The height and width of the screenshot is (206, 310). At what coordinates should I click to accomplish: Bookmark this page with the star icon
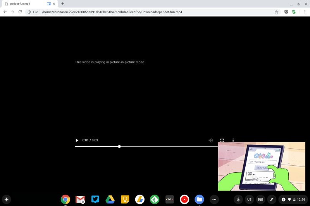277,12
